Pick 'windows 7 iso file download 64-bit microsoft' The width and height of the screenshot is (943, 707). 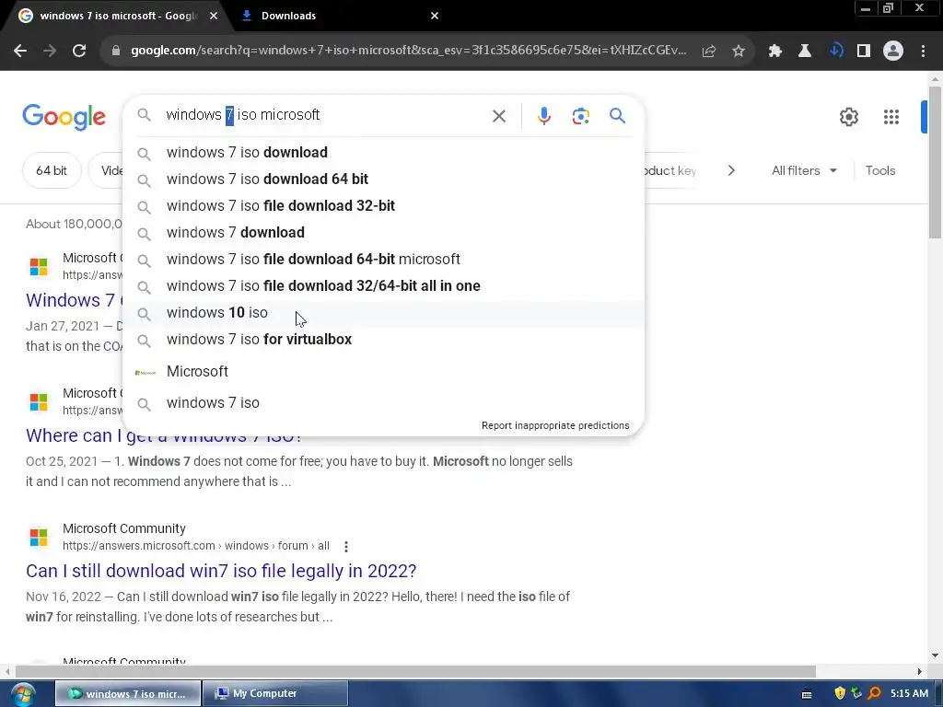(383, 259)
